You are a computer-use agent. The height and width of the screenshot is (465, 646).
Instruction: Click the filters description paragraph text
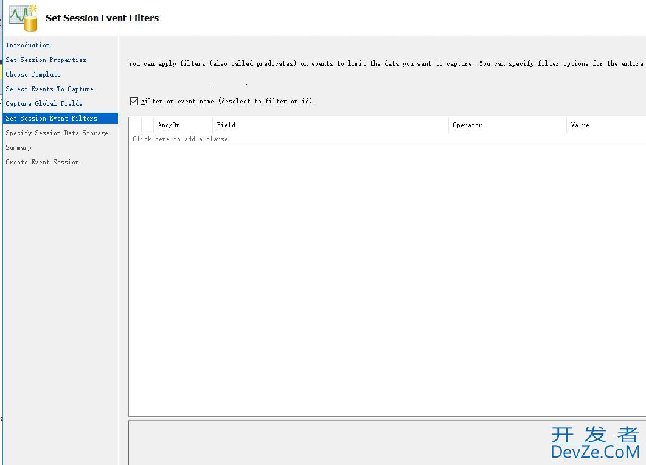click(x=386, y=63)
